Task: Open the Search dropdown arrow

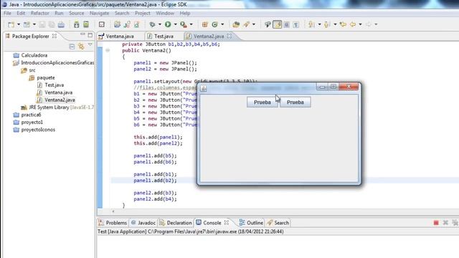Action: [254, 24]
